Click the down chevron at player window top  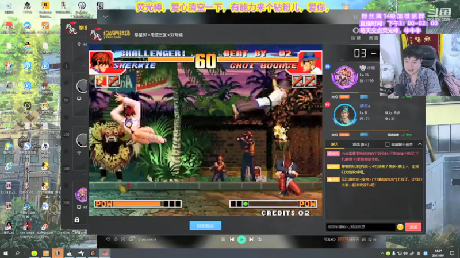tap(105, 17)
